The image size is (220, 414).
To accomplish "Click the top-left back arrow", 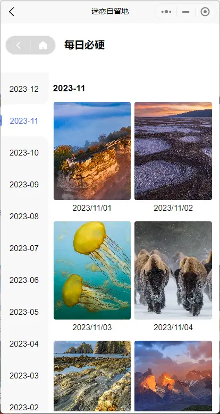I will [x=11, y=12].
